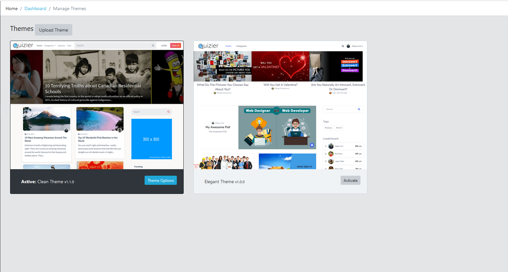The height and width of the screenshot is (272, 508).
Task: Click the Home breadcrumb link
Action: point(11,8)
